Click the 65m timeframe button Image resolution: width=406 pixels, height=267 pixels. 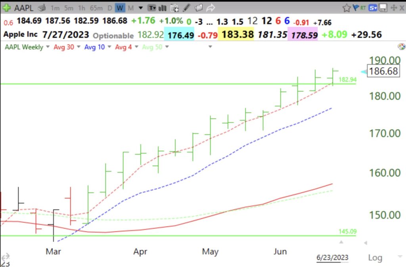(96, 8)
